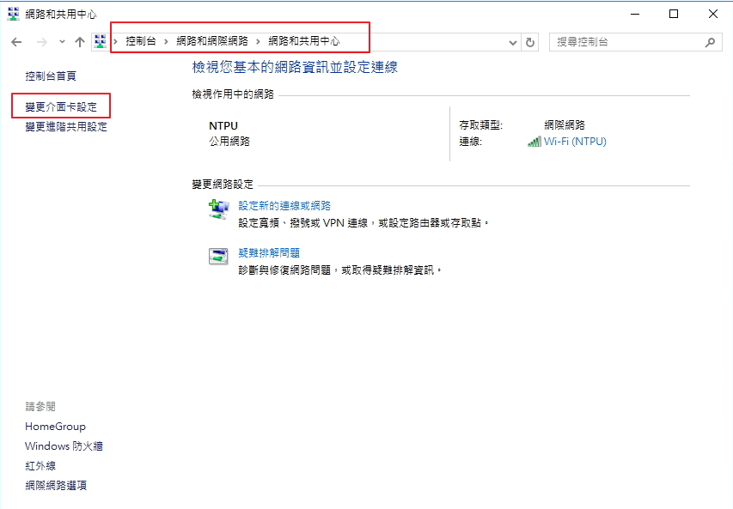
Task: Click the troubleshoot problems icon
Action: coord(218,257)
